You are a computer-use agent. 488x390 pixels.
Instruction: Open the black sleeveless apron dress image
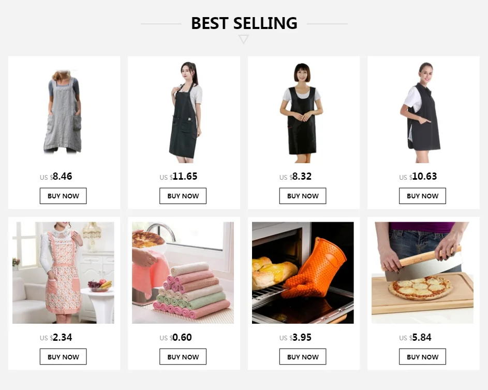click(x=302, y=112)
